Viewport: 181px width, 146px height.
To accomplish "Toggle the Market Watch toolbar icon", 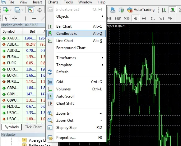I will point(31,10).
